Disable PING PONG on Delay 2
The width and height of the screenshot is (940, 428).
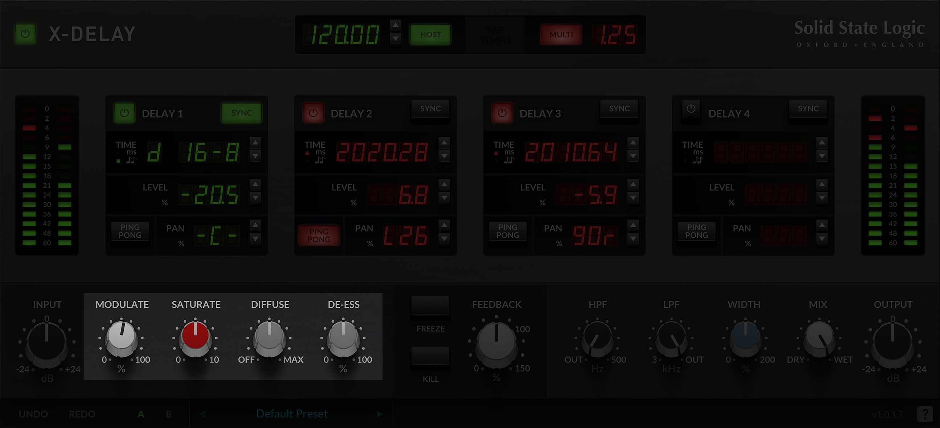coord(319,235)
